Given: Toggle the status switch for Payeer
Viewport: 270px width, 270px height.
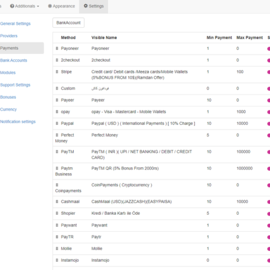Looking at the screenshot, I should [269, 100].
